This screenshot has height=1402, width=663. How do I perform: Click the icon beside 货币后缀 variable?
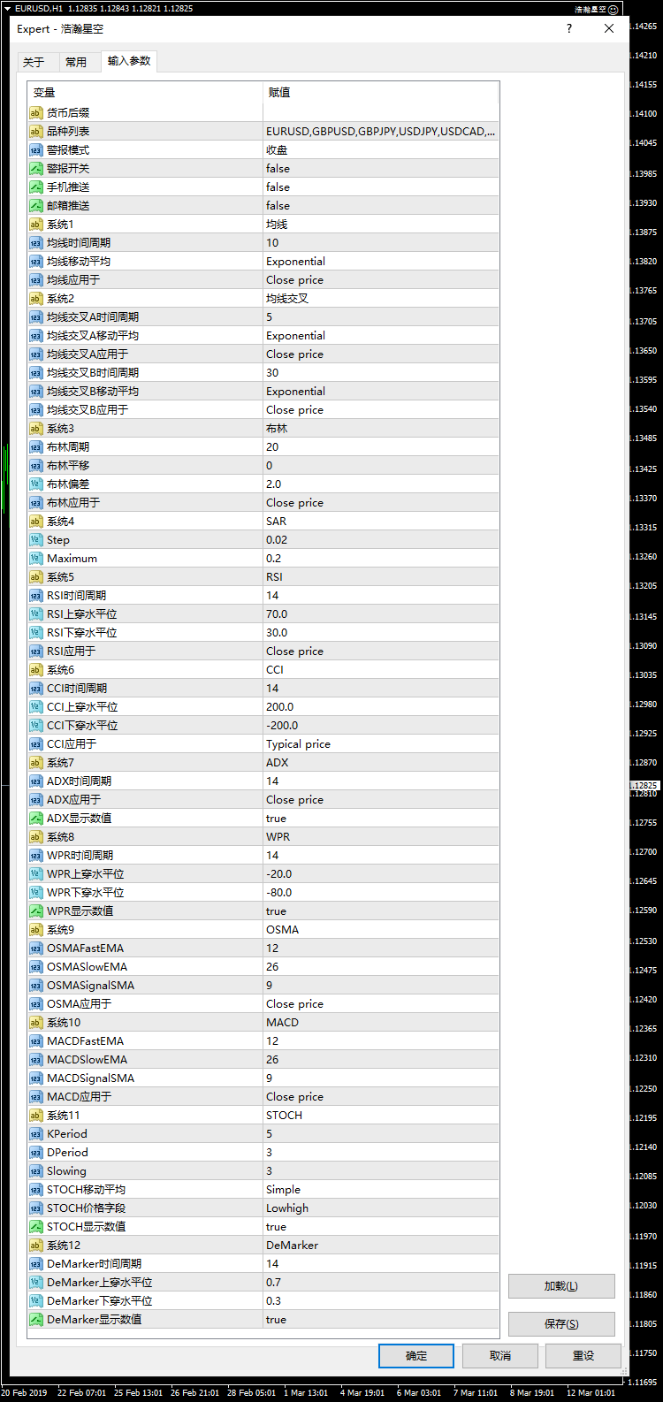(x=36, y=113)
